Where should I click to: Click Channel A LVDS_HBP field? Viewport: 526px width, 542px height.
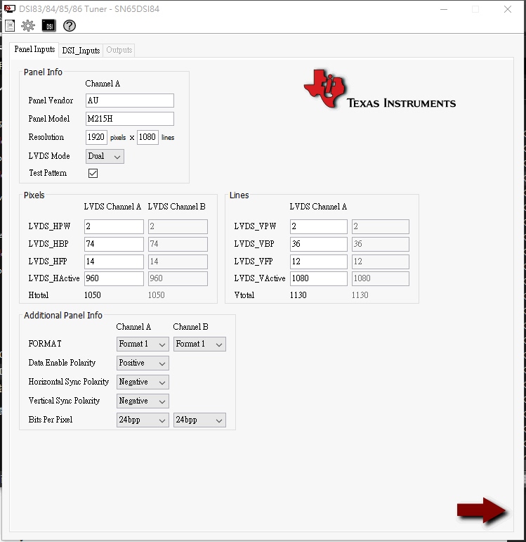114,244
